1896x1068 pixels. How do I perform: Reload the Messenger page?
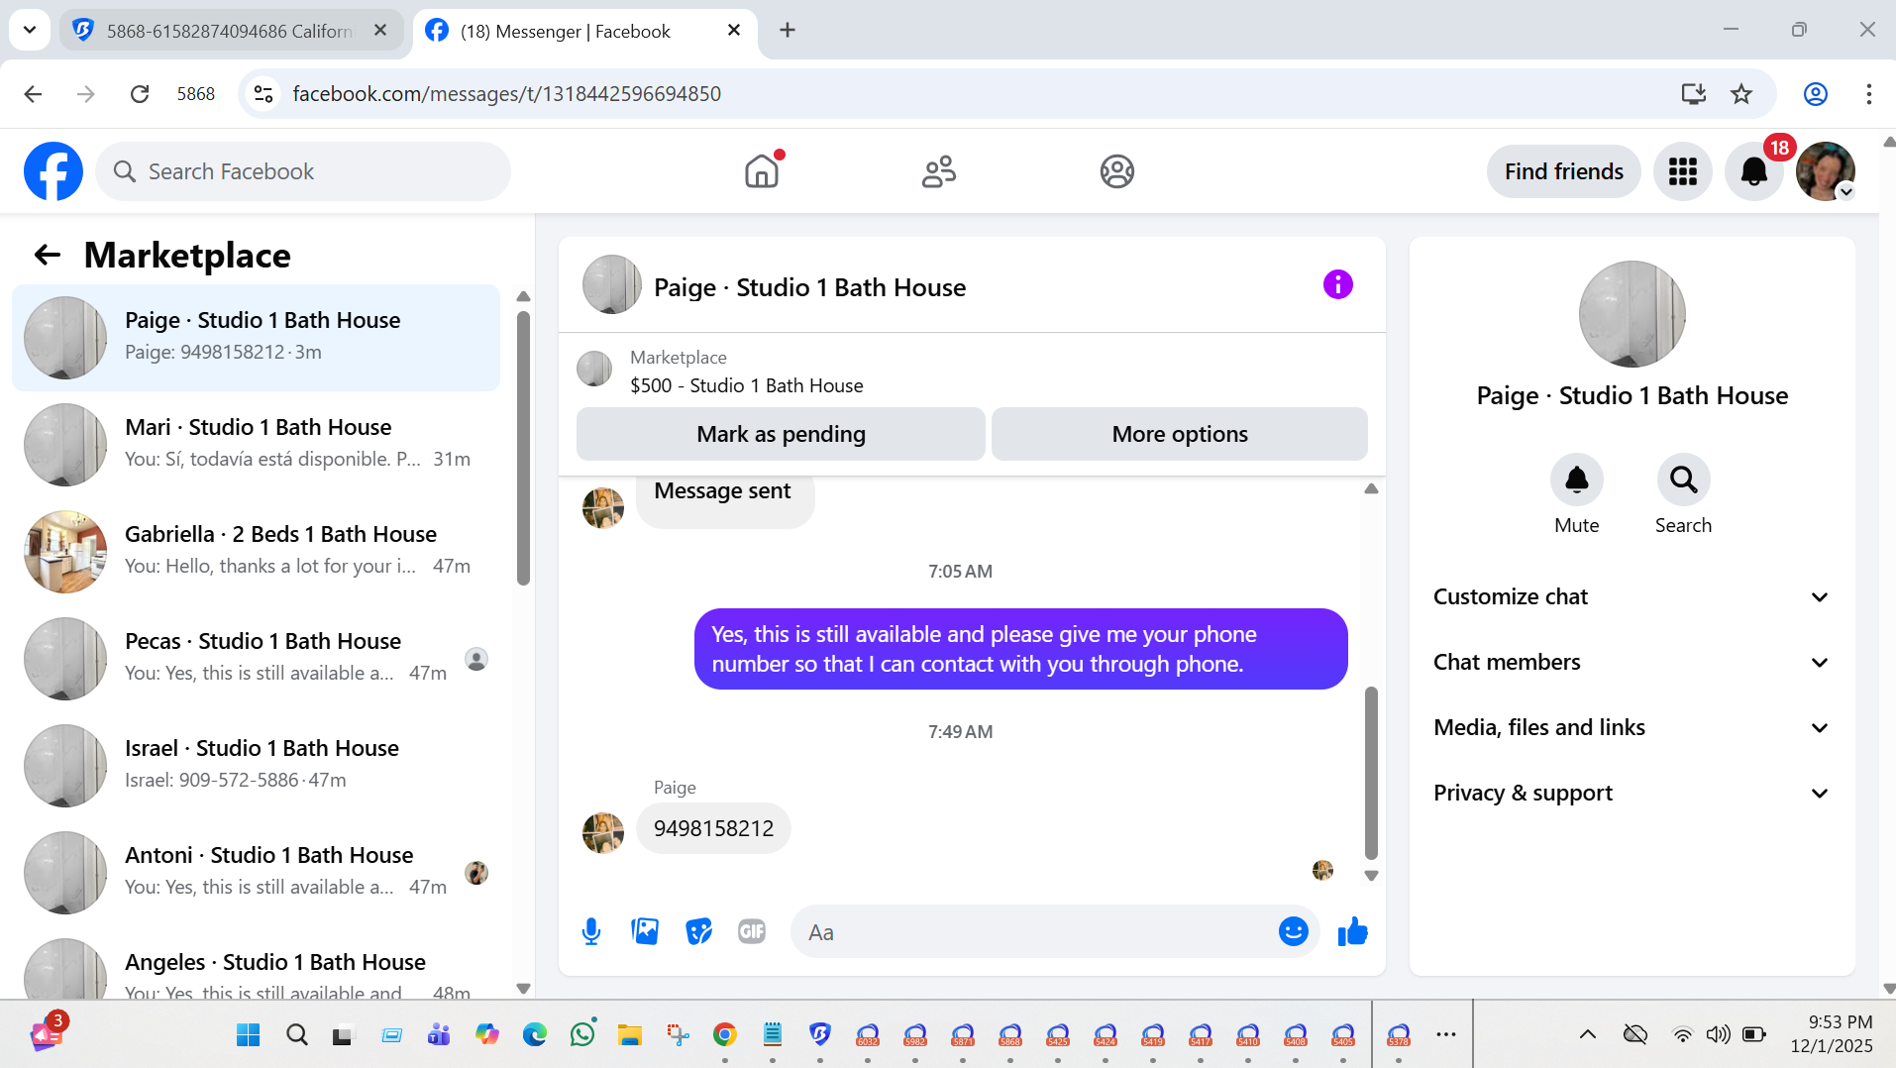pyautogui.click(x=140, y=94)
